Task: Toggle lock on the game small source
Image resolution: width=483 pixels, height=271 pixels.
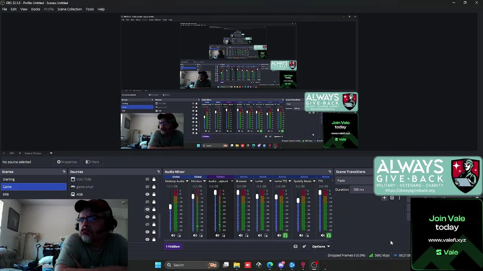Action: pyautogui.click(x=154, y=187)
